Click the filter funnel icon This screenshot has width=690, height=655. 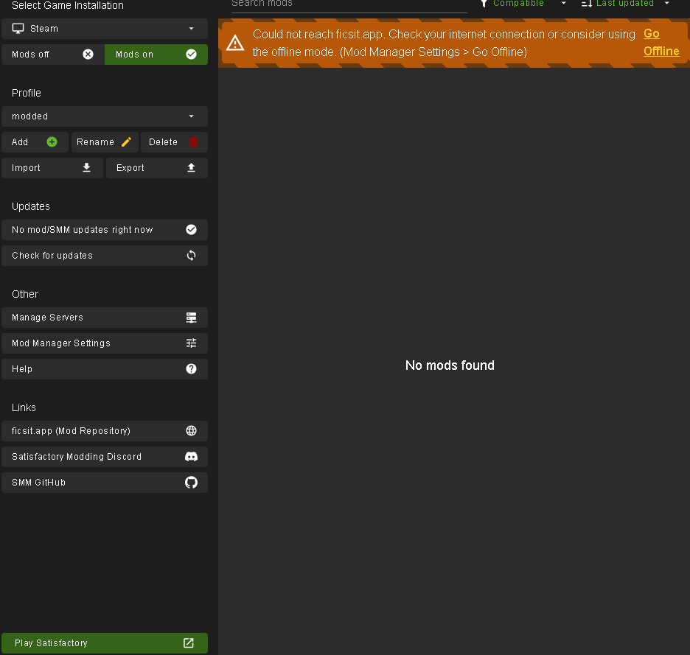[484, 4]
